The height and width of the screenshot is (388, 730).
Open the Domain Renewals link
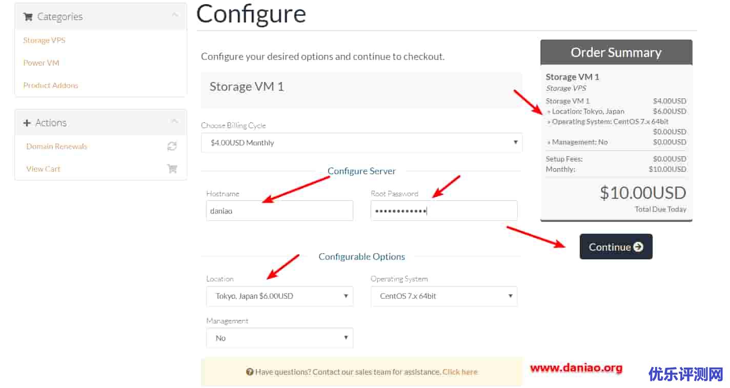click(x=57, y=147)
